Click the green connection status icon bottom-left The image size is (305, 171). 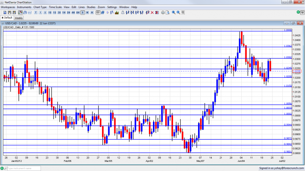pos(2,168)
